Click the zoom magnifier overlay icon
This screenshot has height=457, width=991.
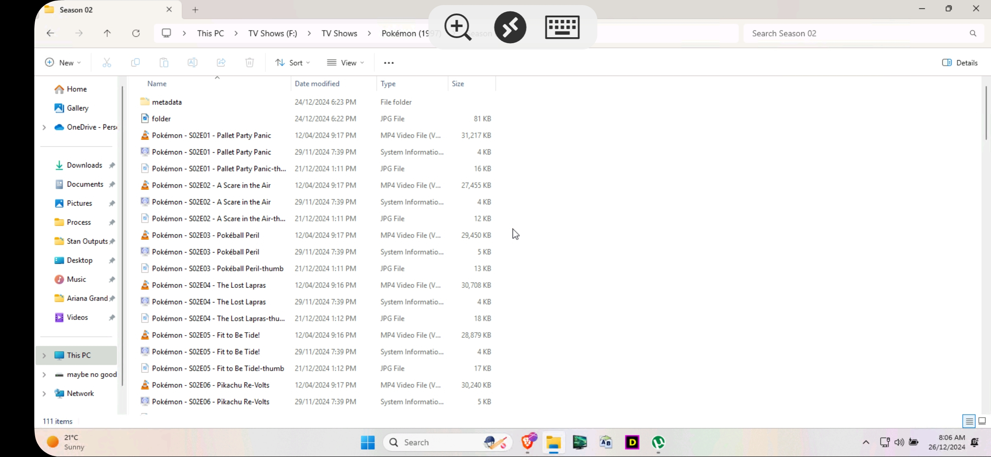pos(457,27)
